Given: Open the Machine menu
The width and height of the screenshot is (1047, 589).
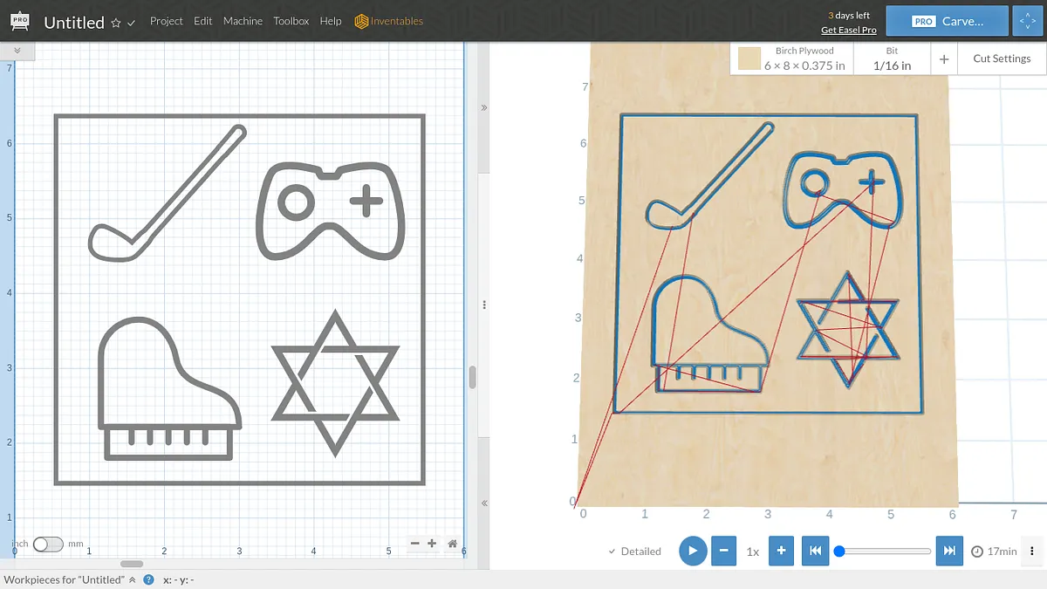Looking at the screenshot, I should 243,21.
